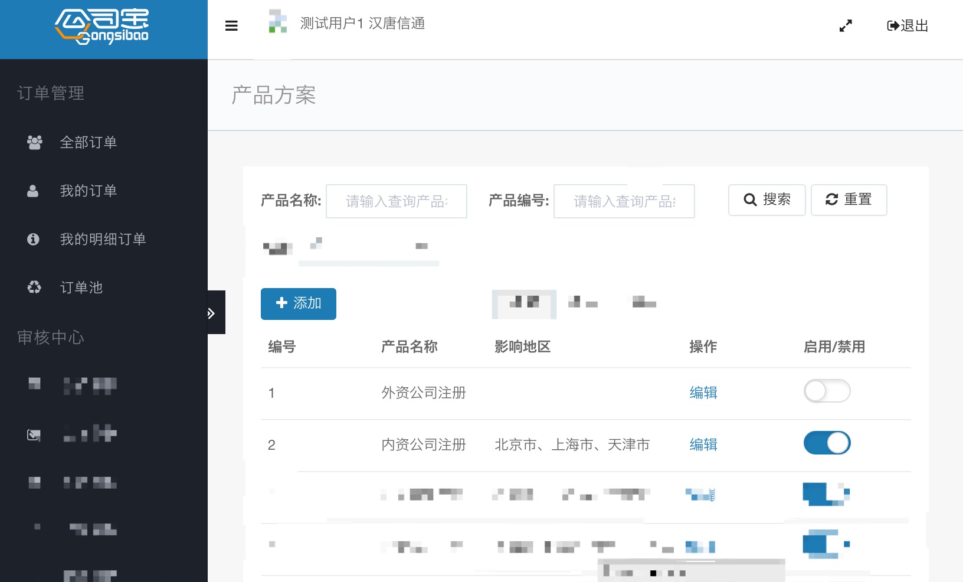Click the 退出 logout button
The width and height of the screenshot is (963, 582).
pos(908,25)
